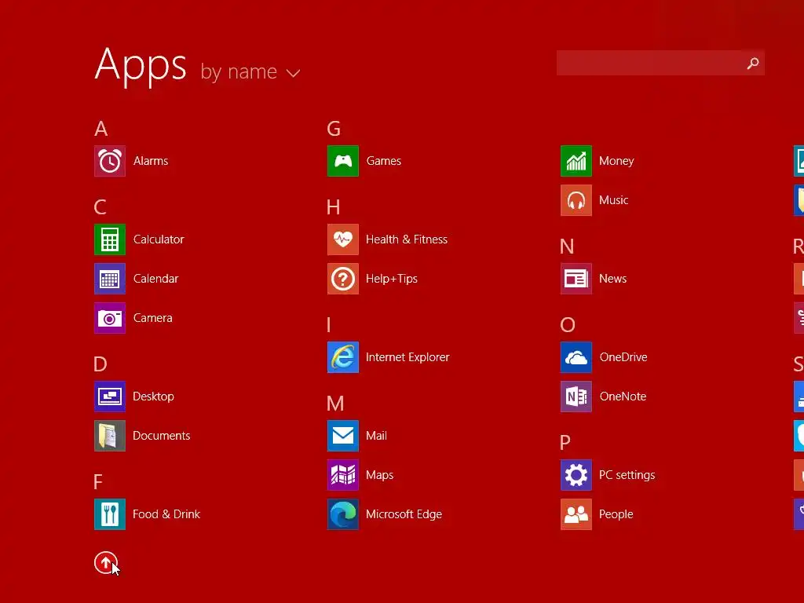This screenshot has width=804, height=603.
Task: Click inside the apps search box
Action: [x=660, y=63]
